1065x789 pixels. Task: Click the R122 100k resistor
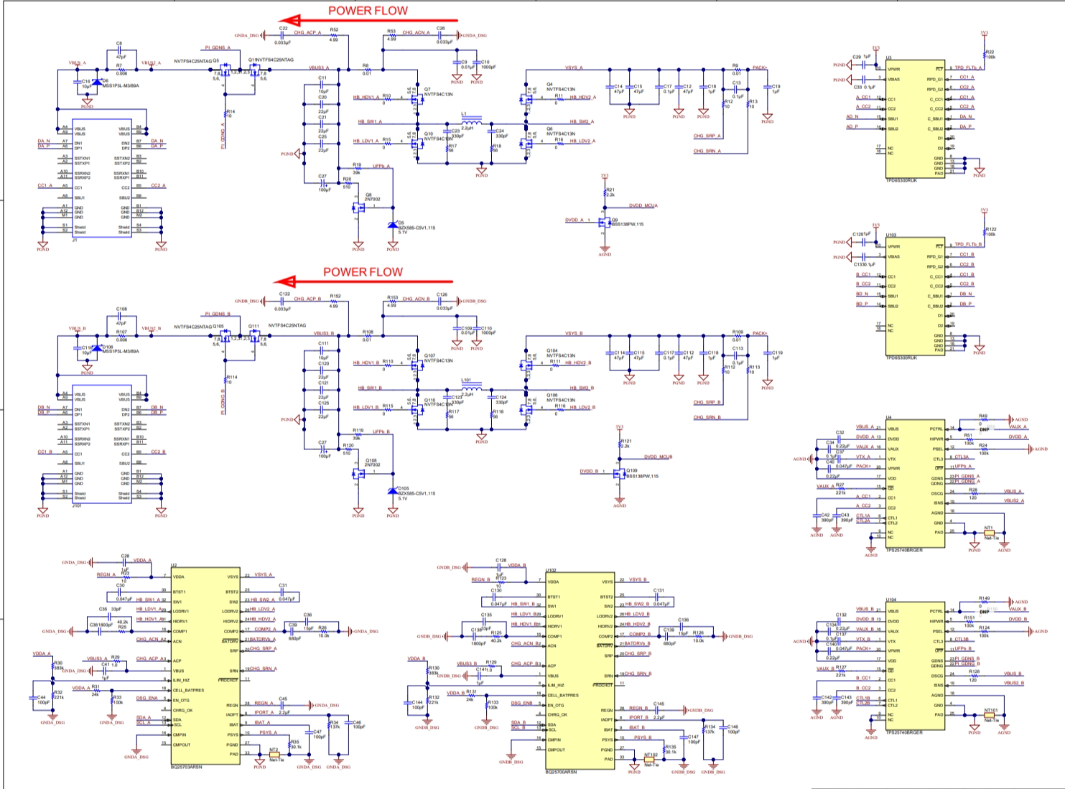pyautogui.click(x=984, y=231)
